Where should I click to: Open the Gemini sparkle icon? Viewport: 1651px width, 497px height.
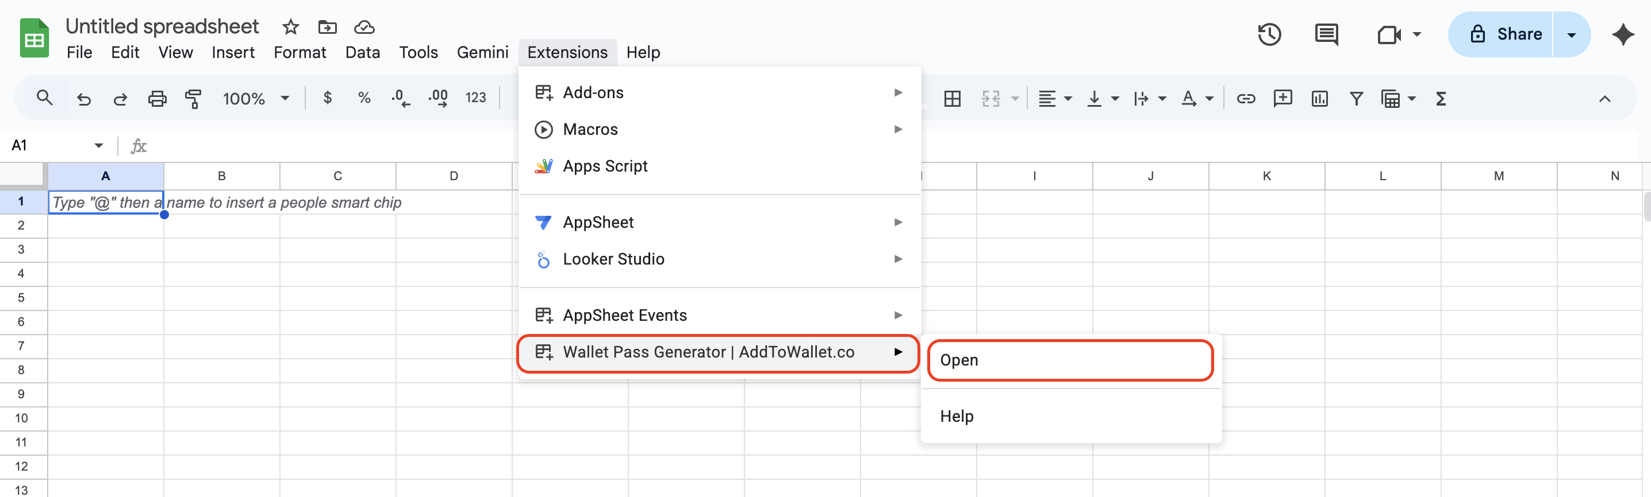point(1623,34)
